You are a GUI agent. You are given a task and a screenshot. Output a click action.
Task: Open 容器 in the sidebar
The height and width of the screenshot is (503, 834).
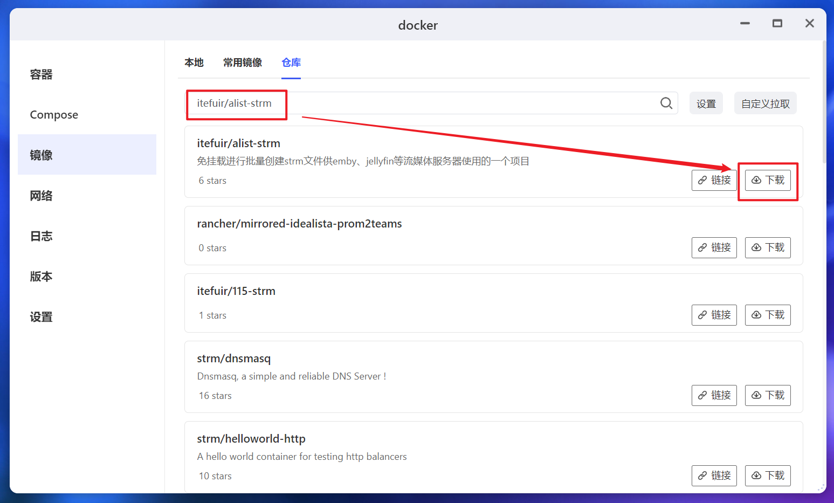point(87,74)
